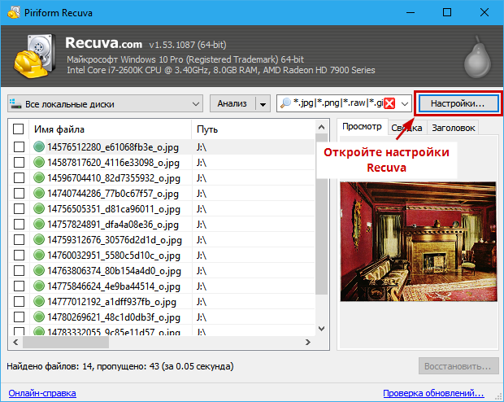
Task: Check the box for 14596704410_82d7355932_o.jpg
Action: tap(19, 177)
